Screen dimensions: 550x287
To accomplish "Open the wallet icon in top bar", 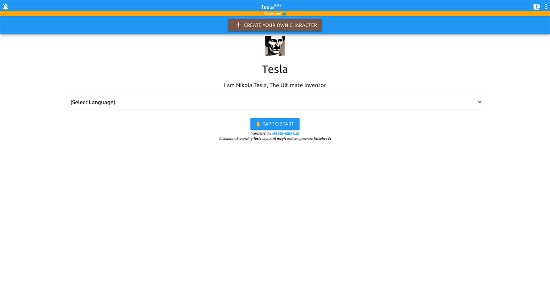I will tap(537, 6).
